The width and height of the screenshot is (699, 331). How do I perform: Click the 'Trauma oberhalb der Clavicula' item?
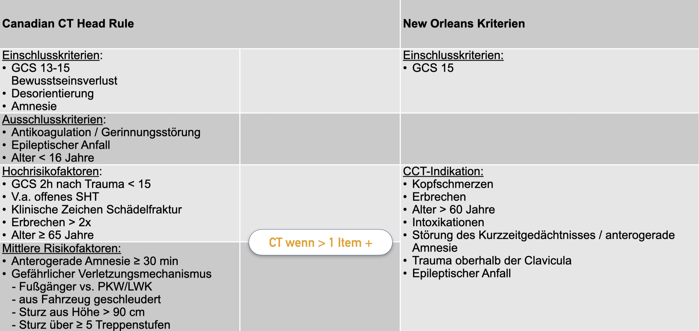(492, 261)
